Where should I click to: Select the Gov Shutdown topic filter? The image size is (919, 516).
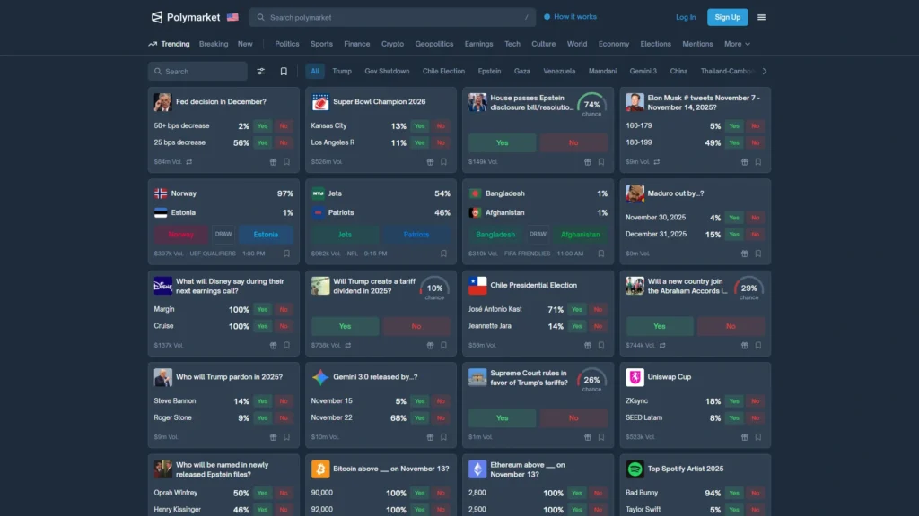coord(387,72)
